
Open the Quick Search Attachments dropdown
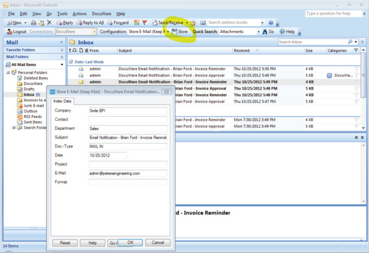pyautogui.click(x=258, y=32)
